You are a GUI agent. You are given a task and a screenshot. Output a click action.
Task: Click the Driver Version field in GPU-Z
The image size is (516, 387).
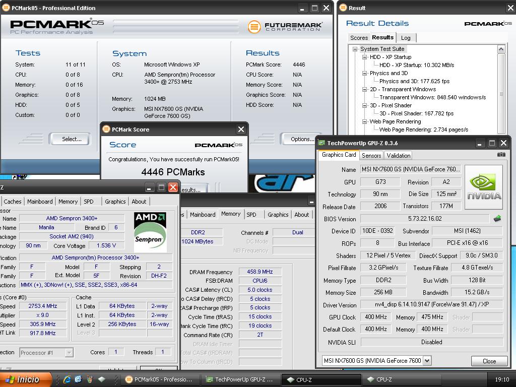point(432,304)
